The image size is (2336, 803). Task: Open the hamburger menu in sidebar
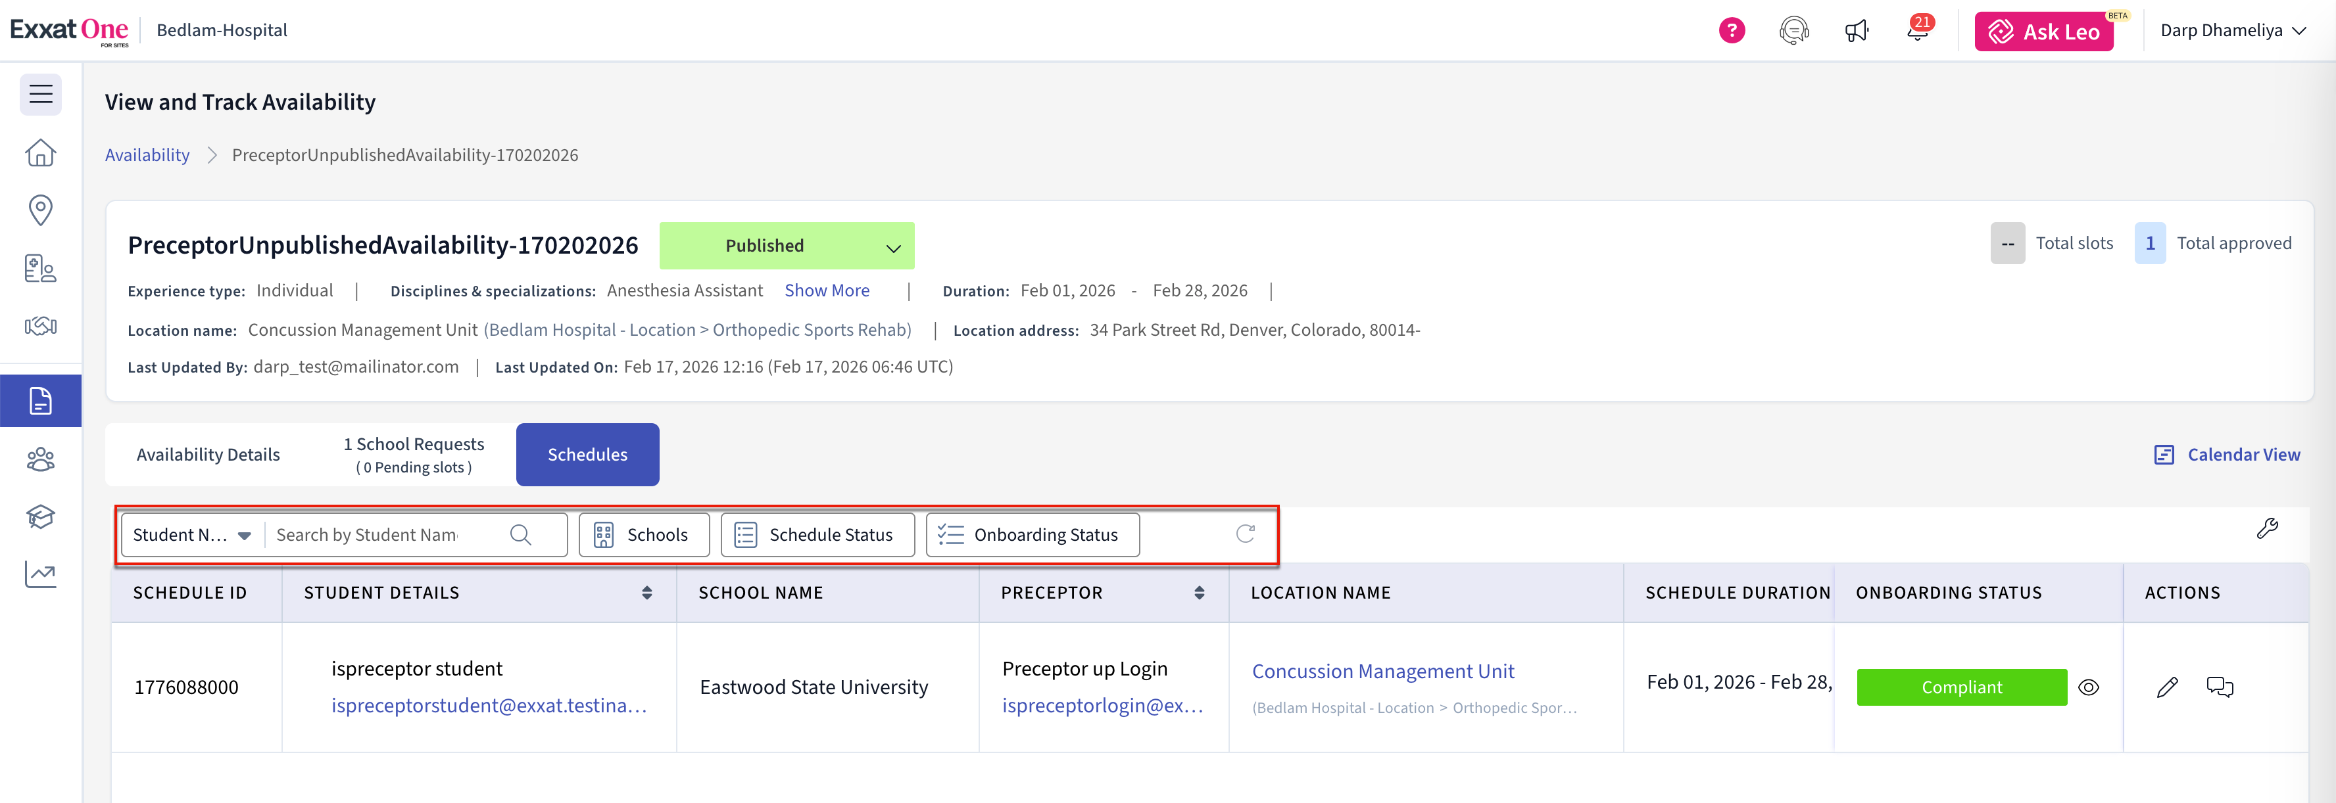click(41, 94)
